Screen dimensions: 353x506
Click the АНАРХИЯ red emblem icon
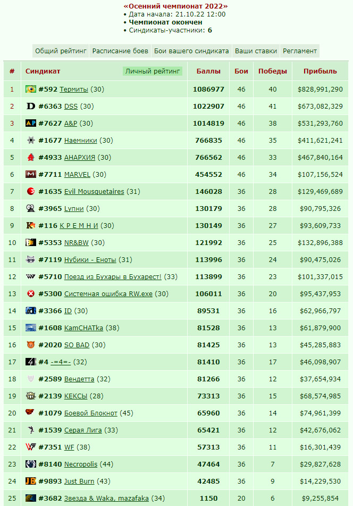pyautogui.click(x=31, y=158)
